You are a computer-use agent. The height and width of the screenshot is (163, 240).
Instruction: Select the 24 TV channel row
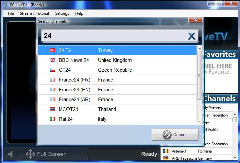pyautogui.click(x=117, y=50)
